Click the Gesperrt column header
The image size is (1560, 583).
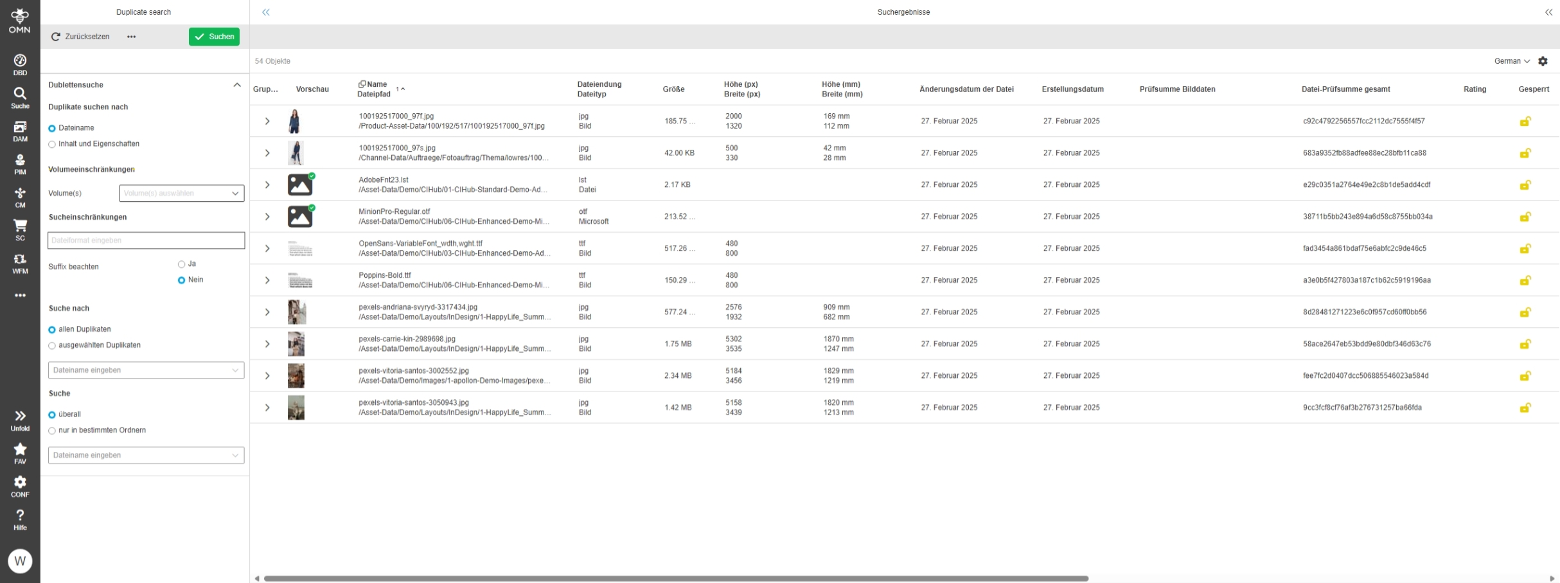point(1534,89)
